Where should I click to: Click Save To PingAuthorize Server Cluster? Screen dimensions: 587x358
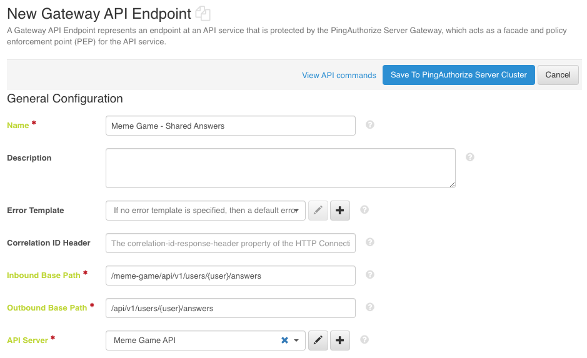click(458, 75)
